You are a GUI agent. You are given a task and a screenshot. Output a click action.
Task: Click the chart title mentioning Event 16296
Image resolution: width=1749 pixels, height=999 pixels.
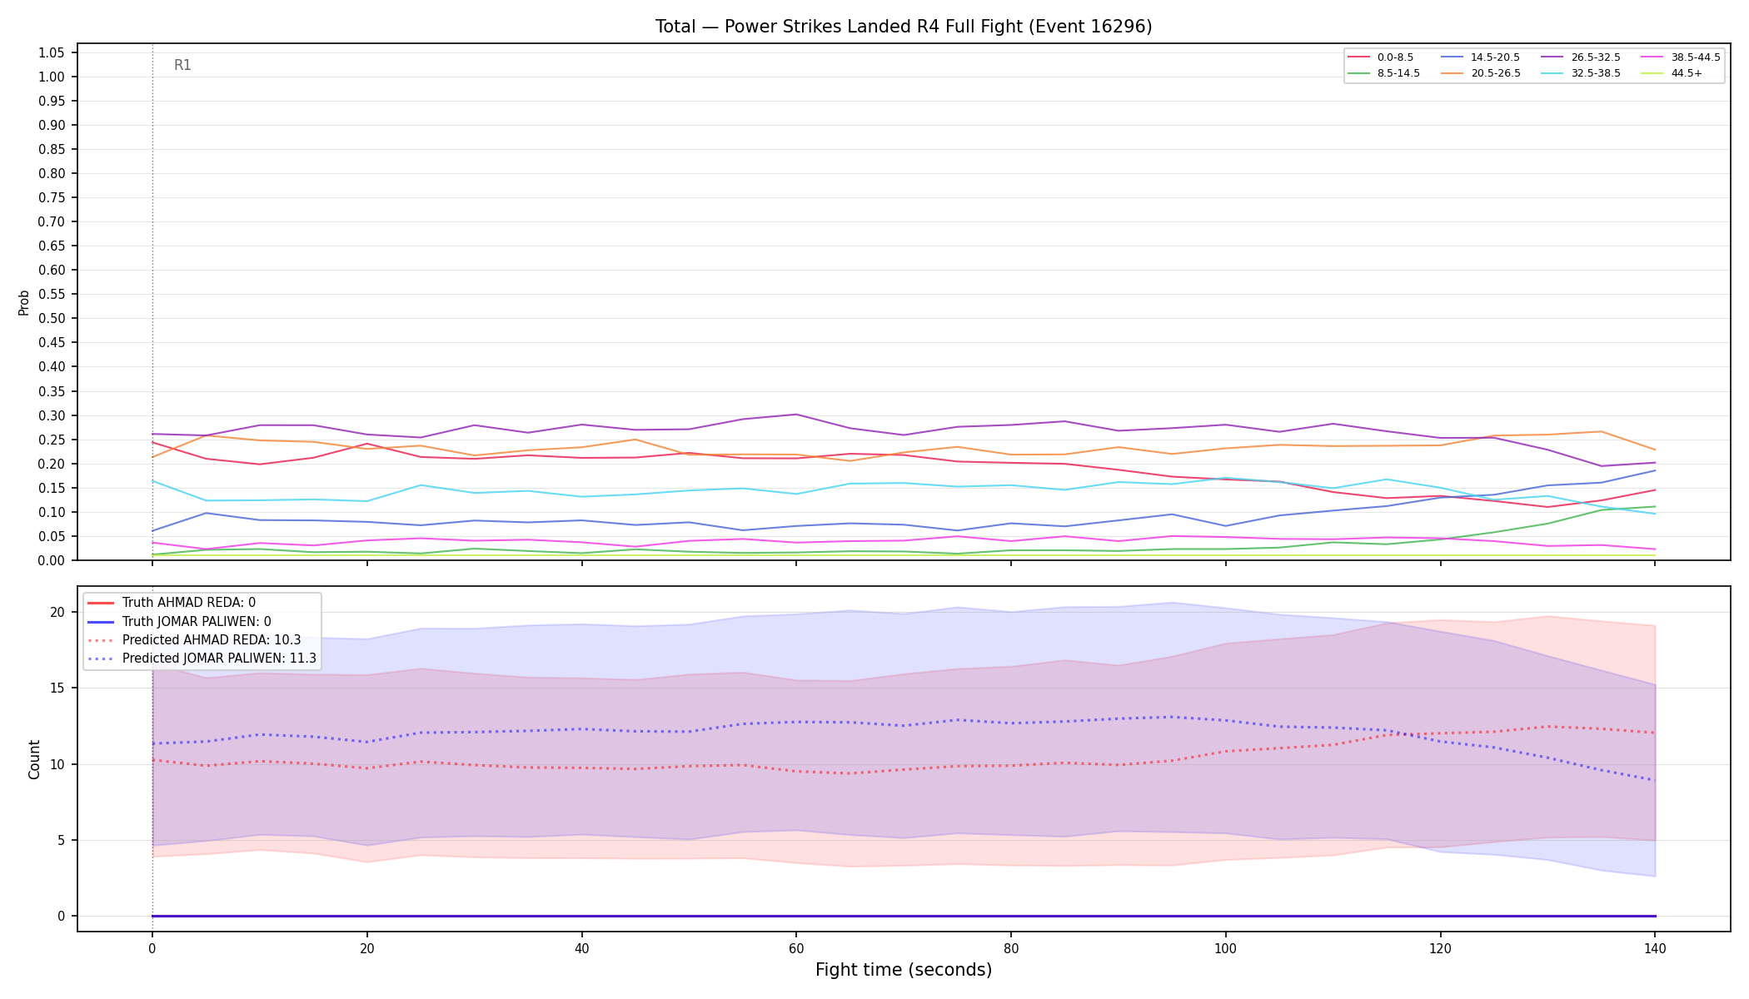(x=904, y=27)
